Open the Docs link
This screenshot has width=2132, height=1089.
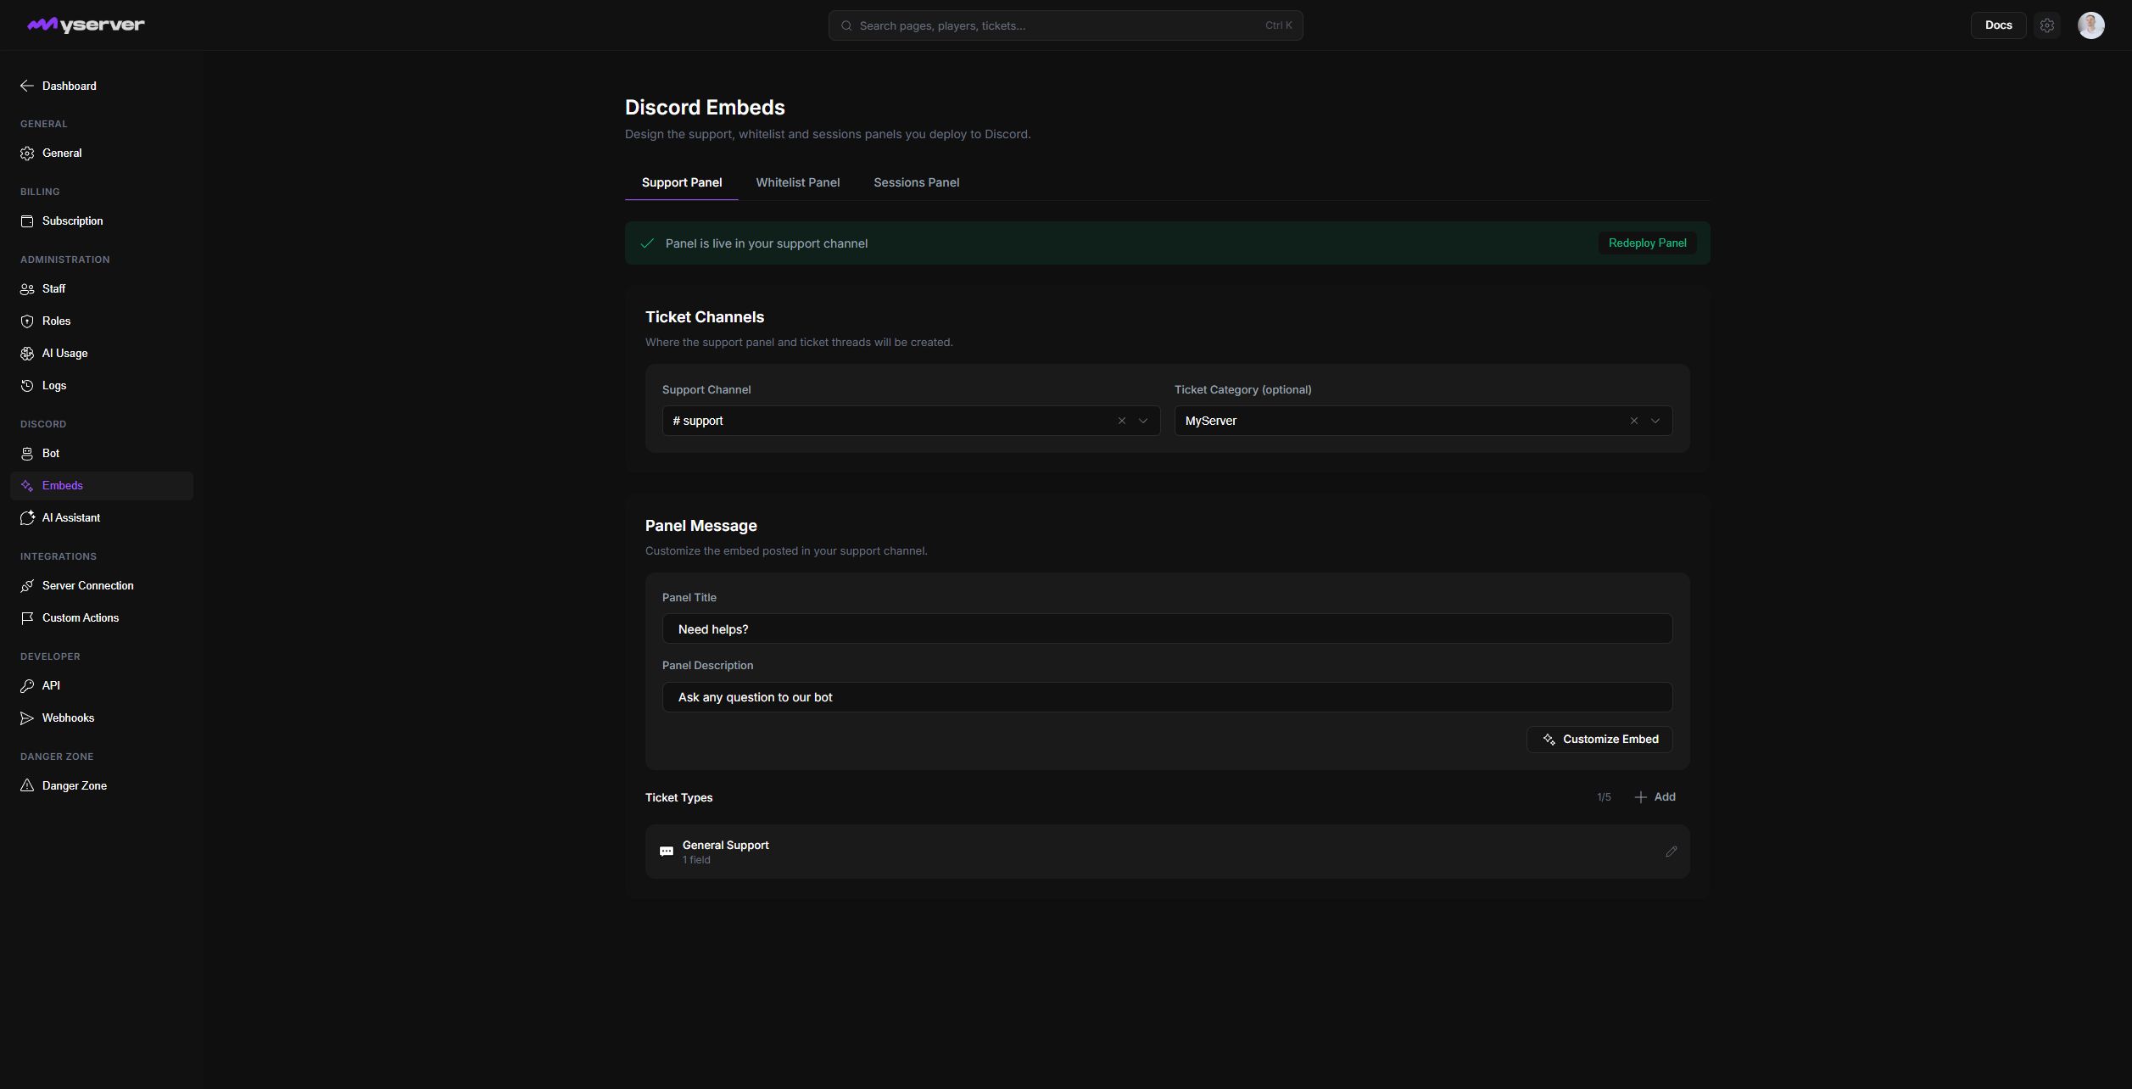coord(1998,25)
